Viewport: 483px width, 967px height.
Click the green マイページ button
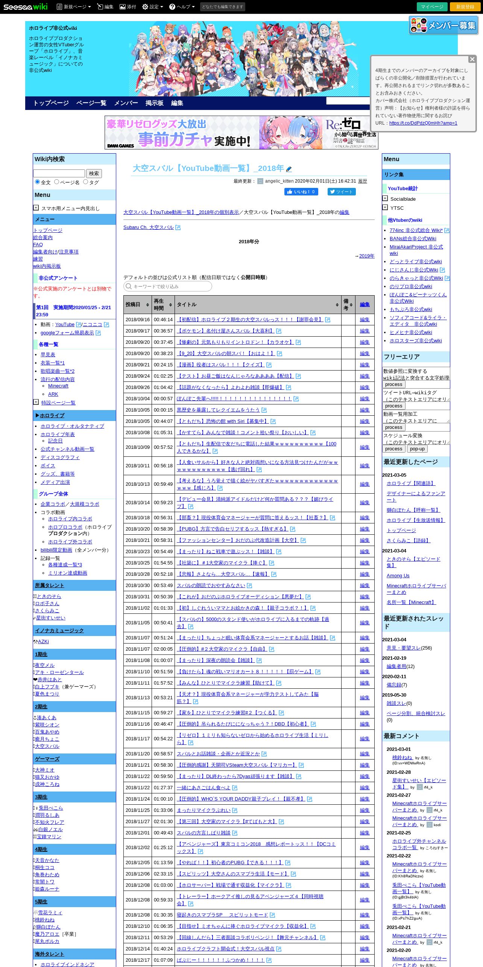click(432, 7)
